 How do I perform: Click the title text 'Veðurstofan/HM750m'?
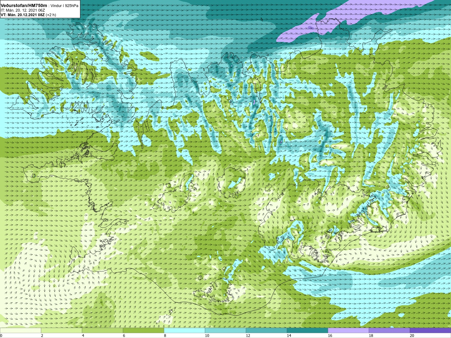coord(24,5)
